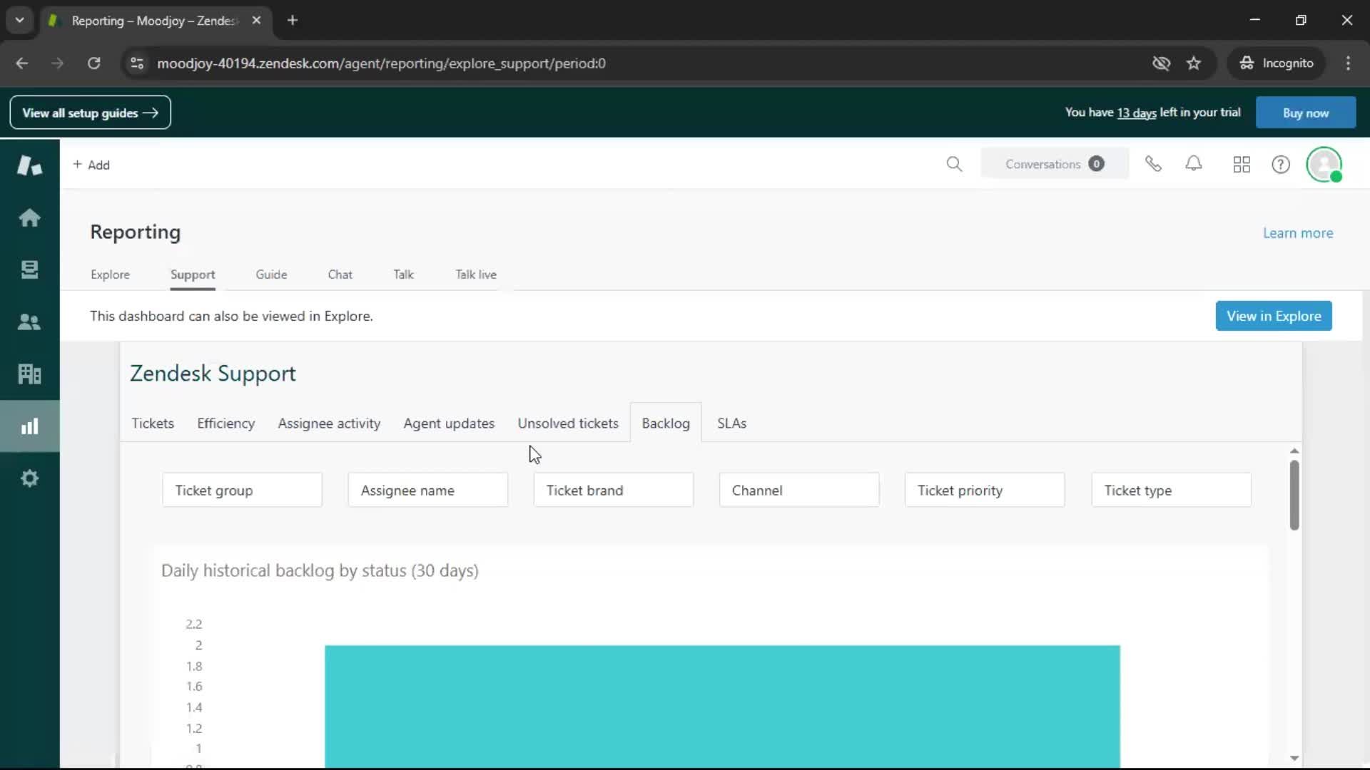
Task: Open the help question mark icon
Action: pyautogui.click(x=1281, y=165)
